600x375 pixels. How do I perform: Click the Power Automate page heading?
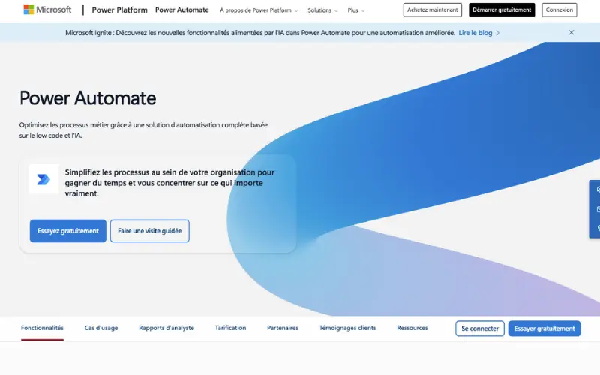[x=88, y=98]
